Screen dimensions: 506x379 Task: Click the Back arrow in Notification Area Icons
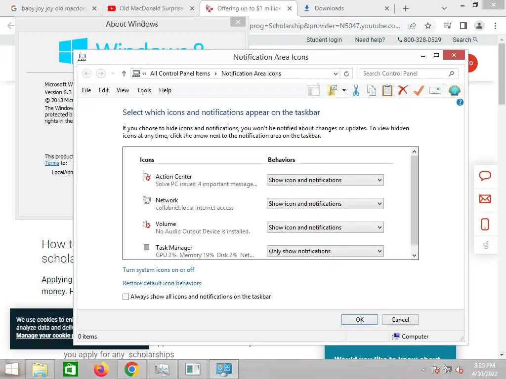86,74
